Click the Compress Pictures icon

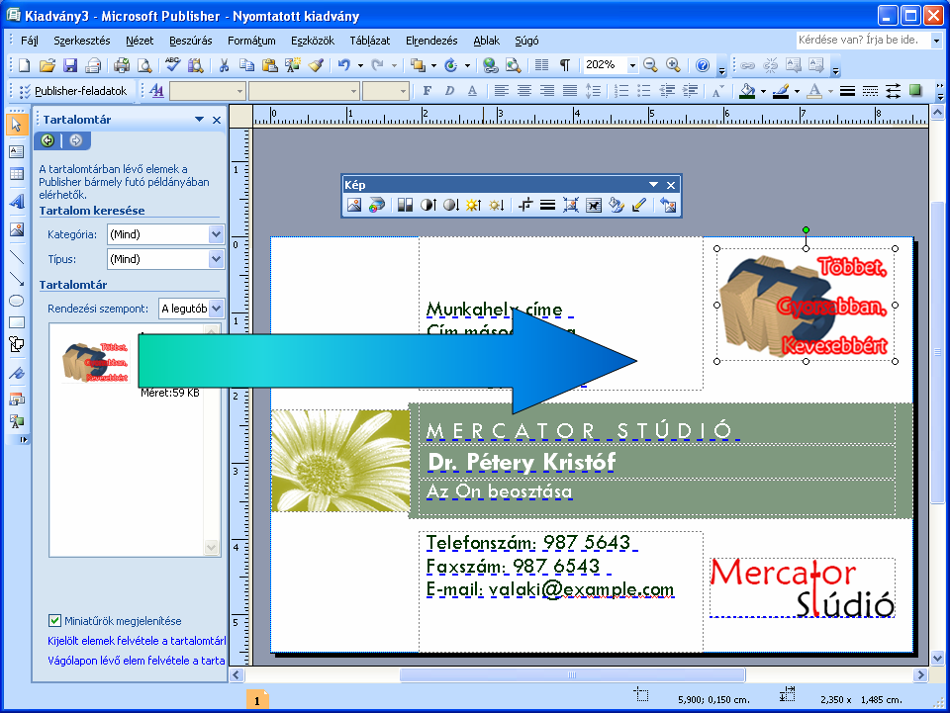click(571, 205)
